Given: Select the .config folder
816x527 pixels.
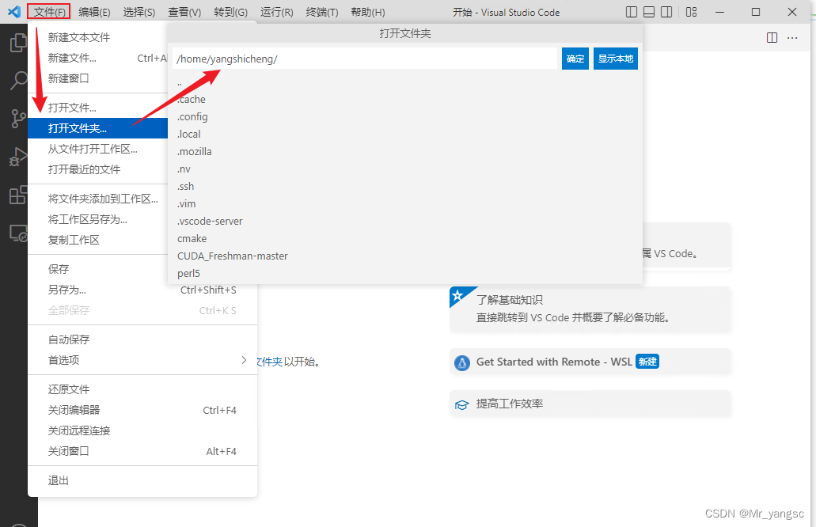Looking at the screenshot, I should click(405, 116).
